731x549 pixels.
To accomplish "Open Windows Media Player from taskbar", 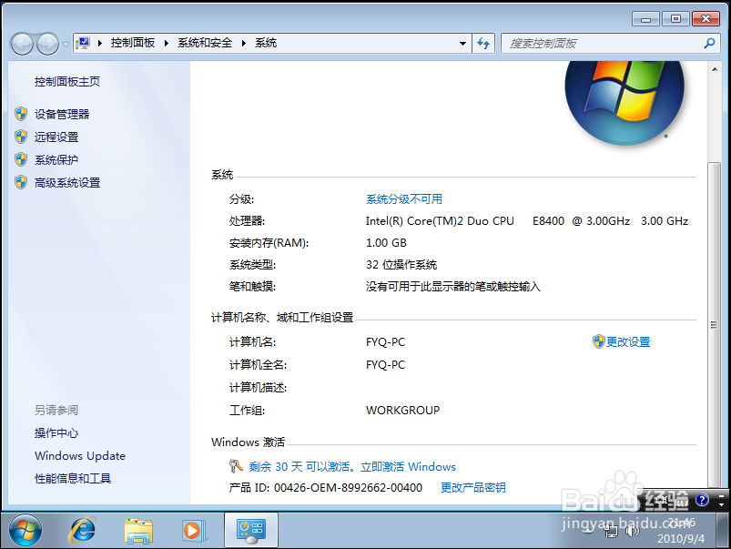I will pos(194,531).
